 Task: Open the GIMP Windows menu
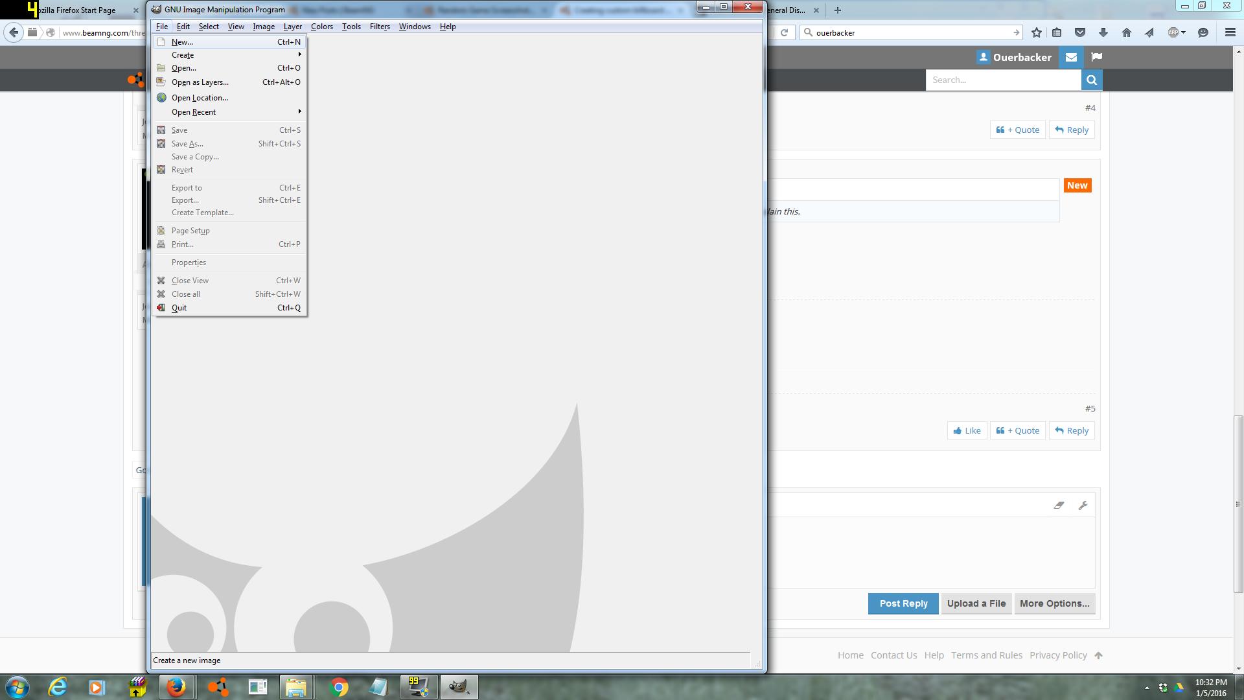pyautogui.click(x=415, y=27)
